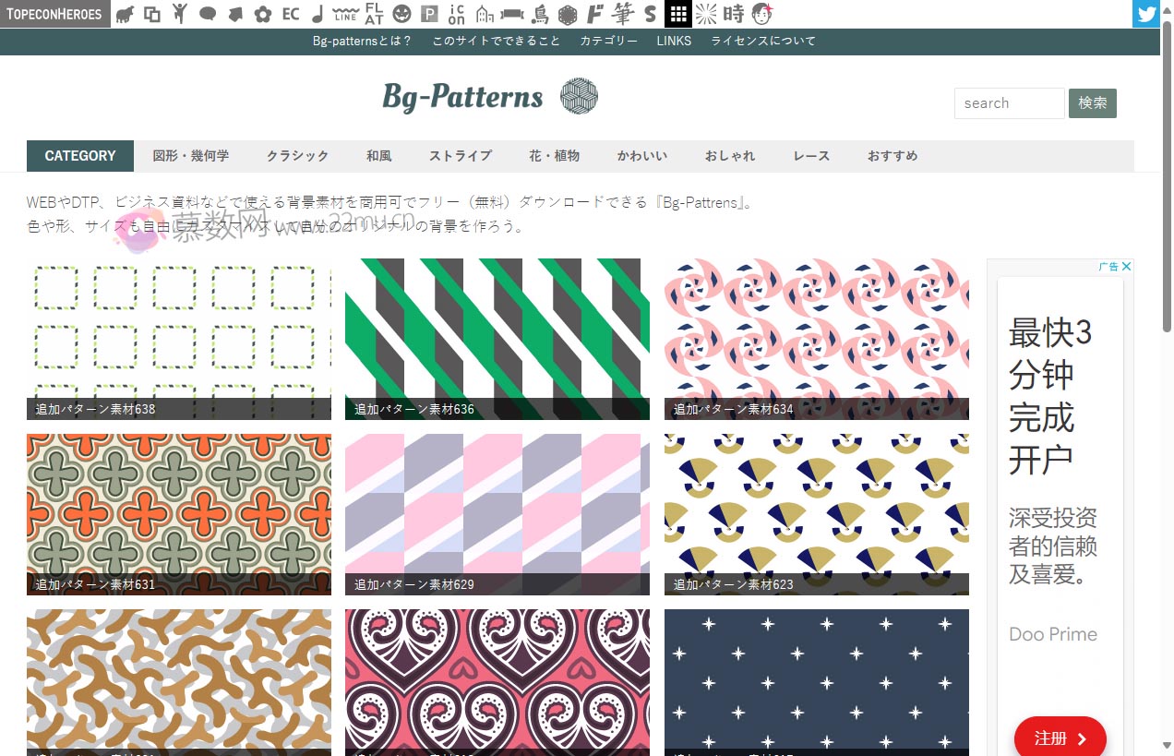The height and width of the screenshot is (756, 1174).
Task: Open the Twitter share icon top right
Action: [1145, 13]
